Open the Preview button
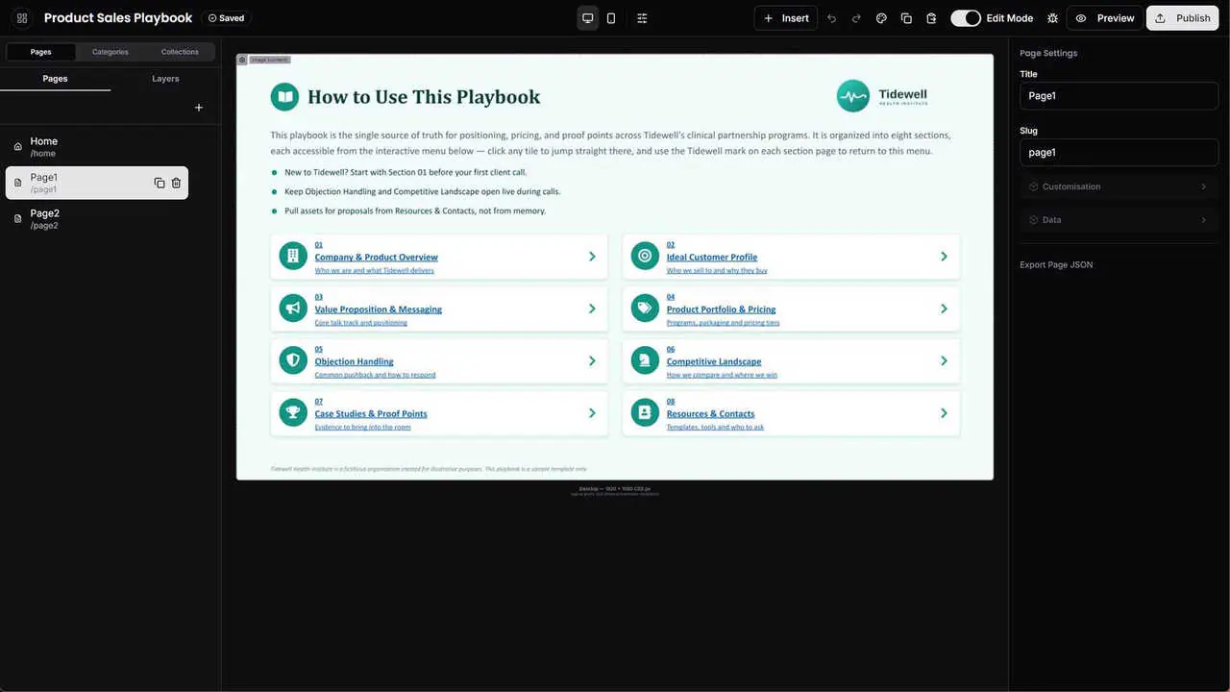This screenshot has width=1230, height=692. pos(1105,18)
